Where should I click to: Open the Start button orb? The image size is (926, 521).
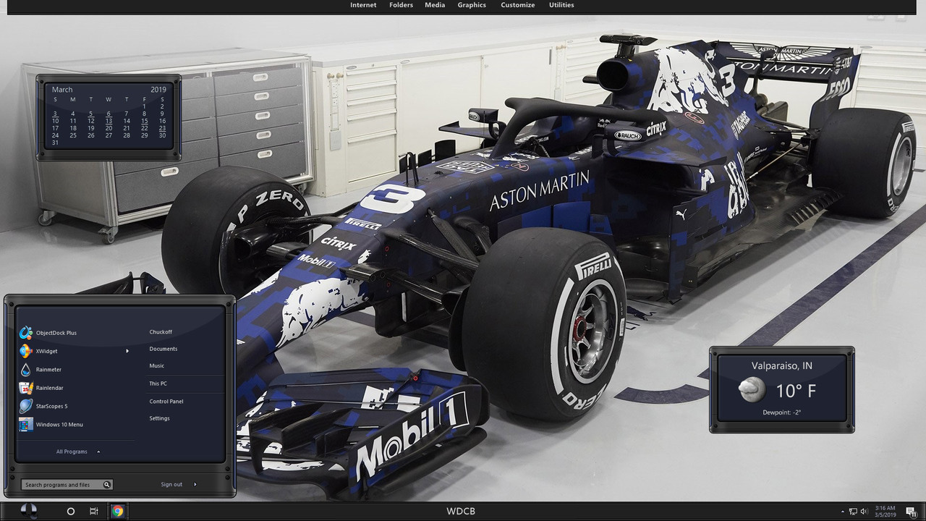coord(28,511)
